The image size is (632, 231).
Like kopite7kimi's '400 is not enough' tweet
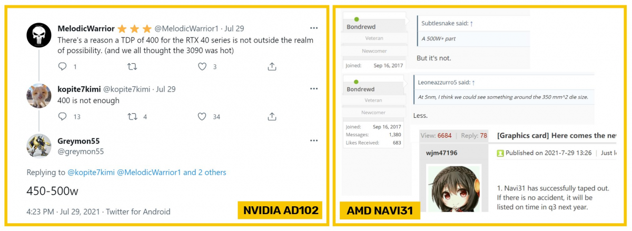[x=202, y=116]
